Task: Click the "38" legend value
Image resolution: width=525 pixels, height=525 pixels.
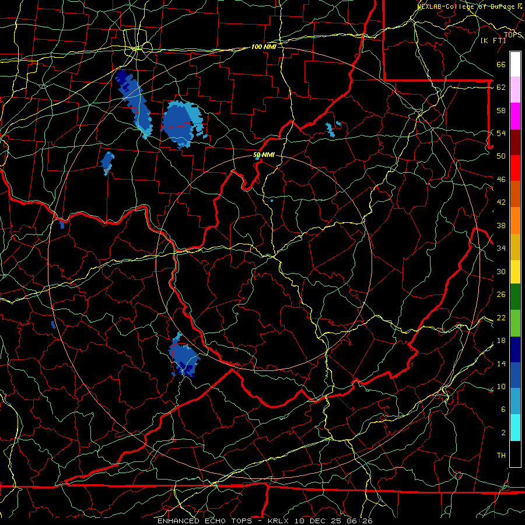Action: [x=501, y=226]
